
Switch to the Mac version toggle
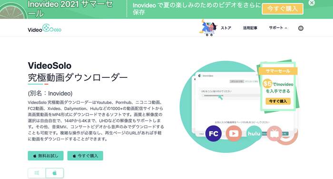(55, 173)
